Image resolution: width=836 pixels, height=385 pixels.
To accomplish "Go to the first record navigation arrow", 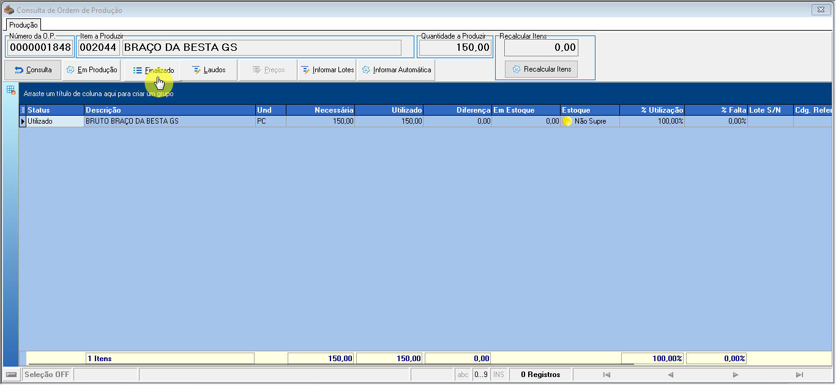I will pyautogui.click(x=606, y=375).
